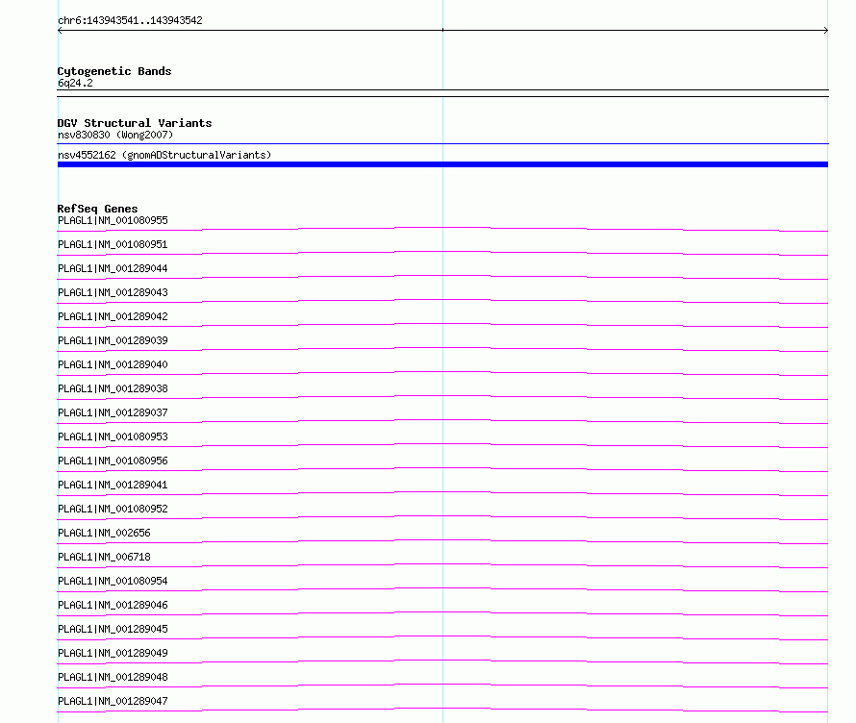Viewport: 856px width, 723px height.
Task: Select transcript PLAGL1|NM_001080954
Action: (113, 581)
